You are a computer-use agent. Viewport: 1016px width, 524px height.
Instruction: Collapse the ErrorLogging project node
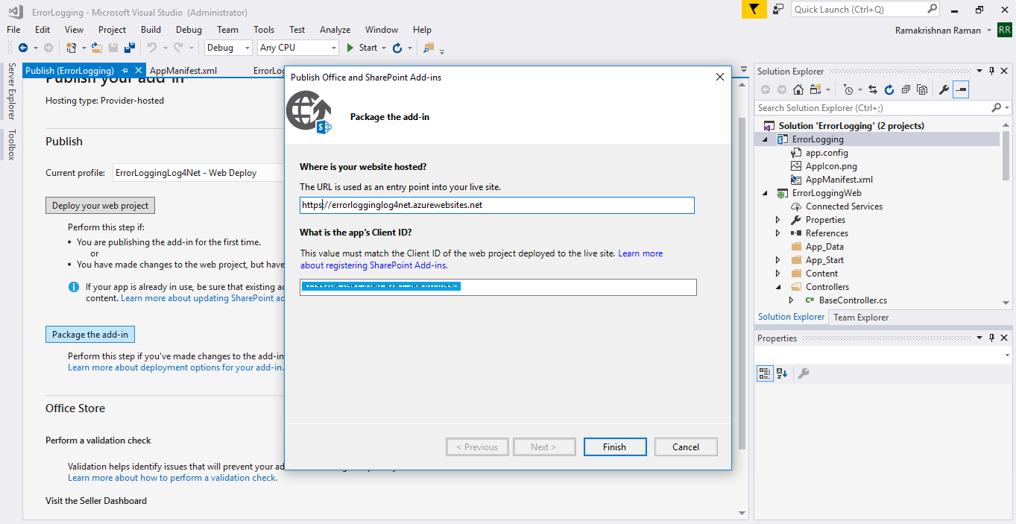[765, 139]
